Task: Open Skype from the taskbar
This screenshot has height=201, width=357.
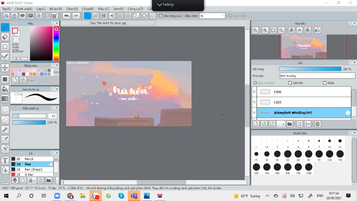Action: (121, 196)
